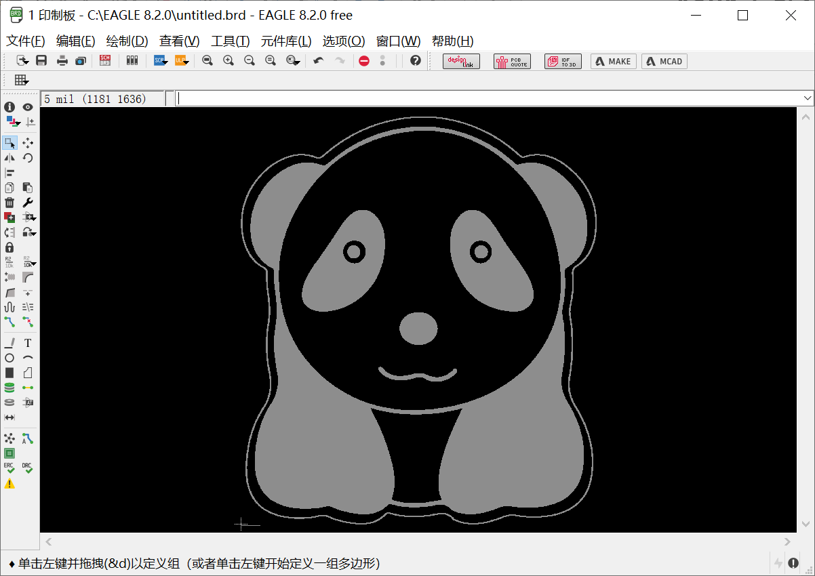Select the Dimension tool

(x=9, y=417)
